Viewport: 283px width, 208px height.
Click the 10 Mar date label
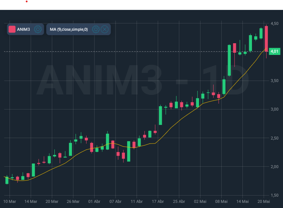tap(9, 201)
